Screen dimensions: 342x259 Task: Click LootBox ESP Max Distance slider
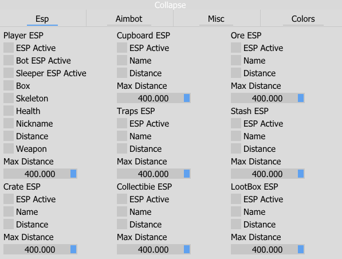point(268,249)
